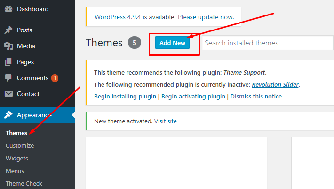Click the Begin installing plugin link
Image resolution: width=334 pixels, height=189 pixels.
click(125, 97)
